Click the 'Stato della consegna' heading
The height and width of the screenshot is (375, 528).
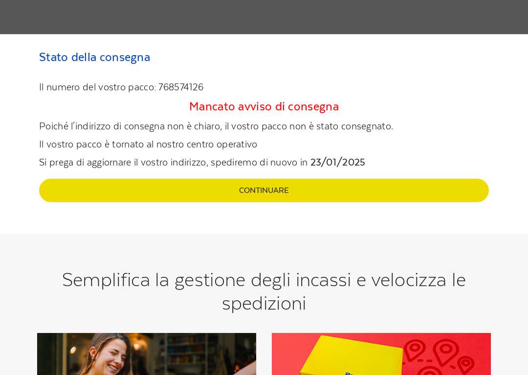tap(95, 57)
